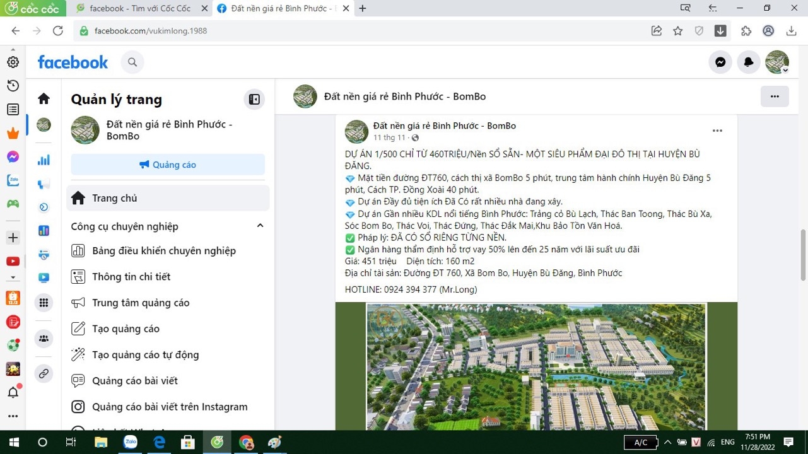Open Messenger in the Cốc Cốc sidebar
The width and height of the screenshot is (808, 454).
pos(13,157)
